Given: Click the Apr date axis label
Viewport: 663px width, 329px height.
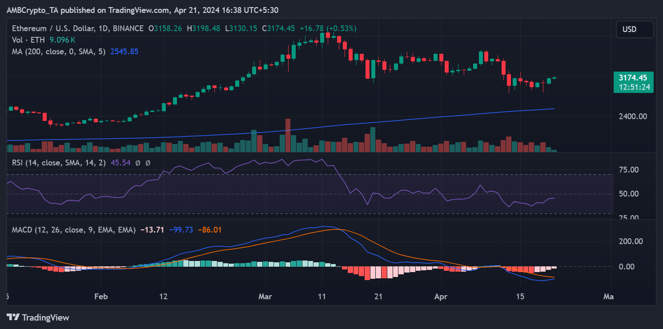Looking at the screenshot, I should tap(442, 297).
